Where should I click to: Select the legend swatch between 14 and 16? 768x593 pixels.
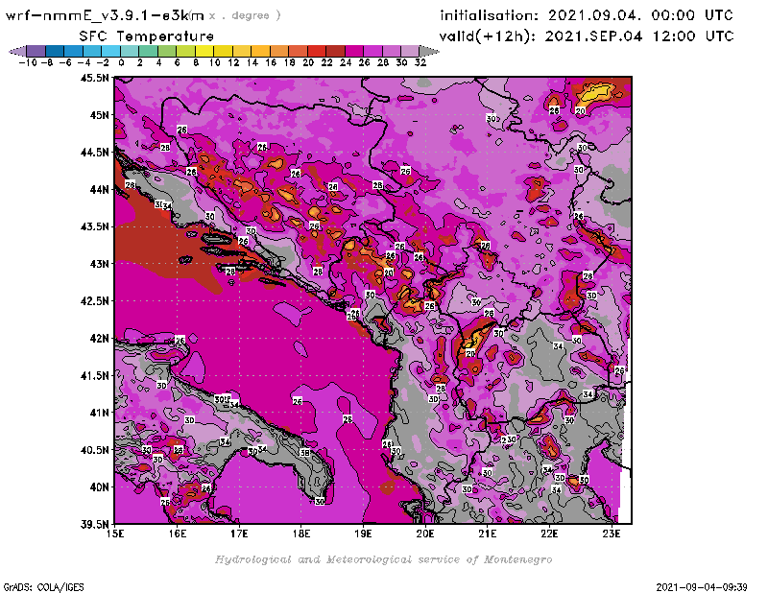tap(260, 51)
